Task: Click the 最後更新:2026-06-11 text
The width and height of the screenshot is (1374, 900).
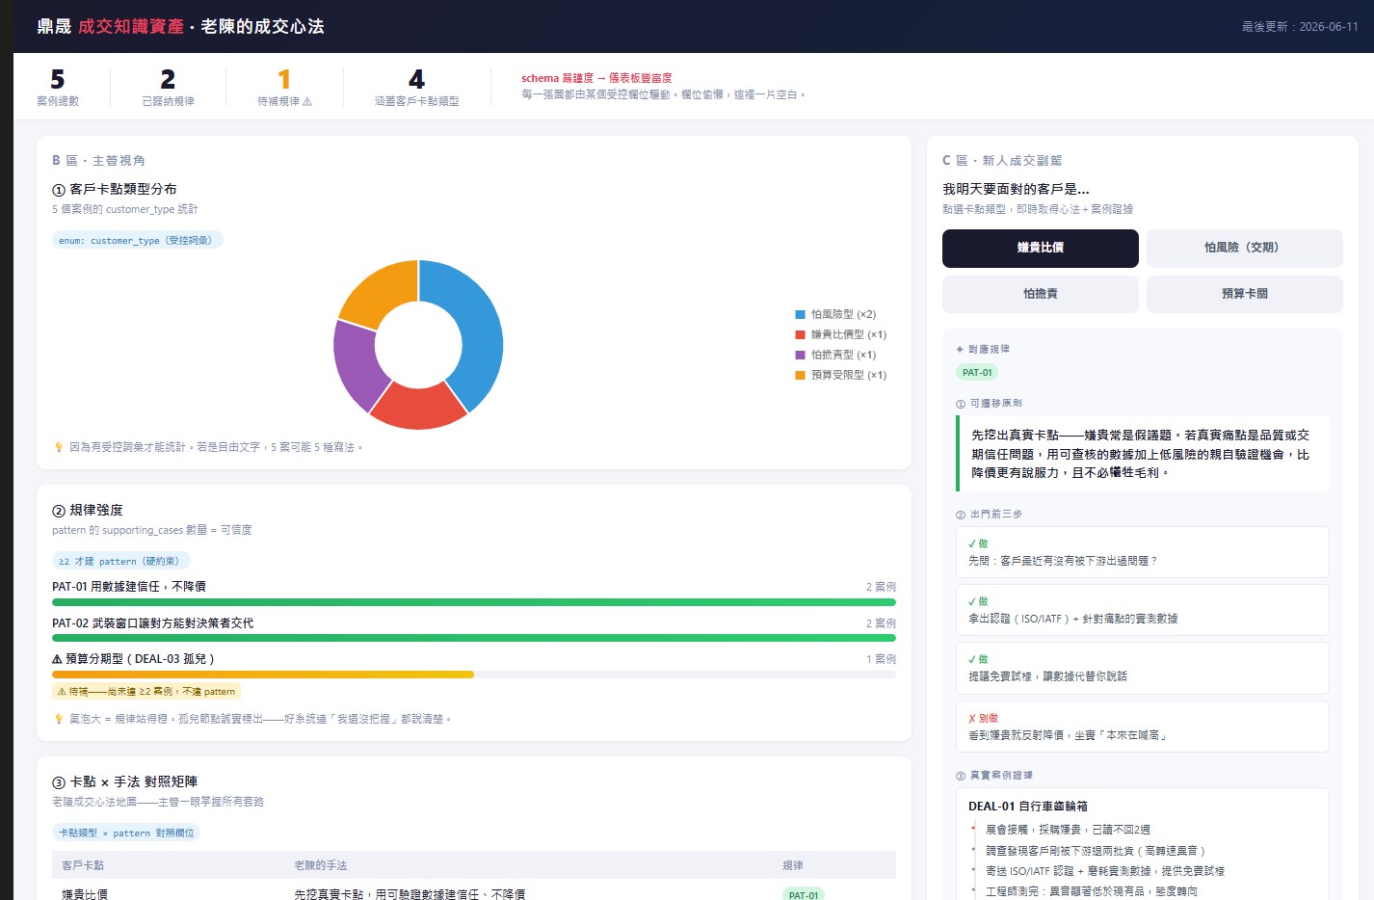Action: click(x=1300, y=27)
